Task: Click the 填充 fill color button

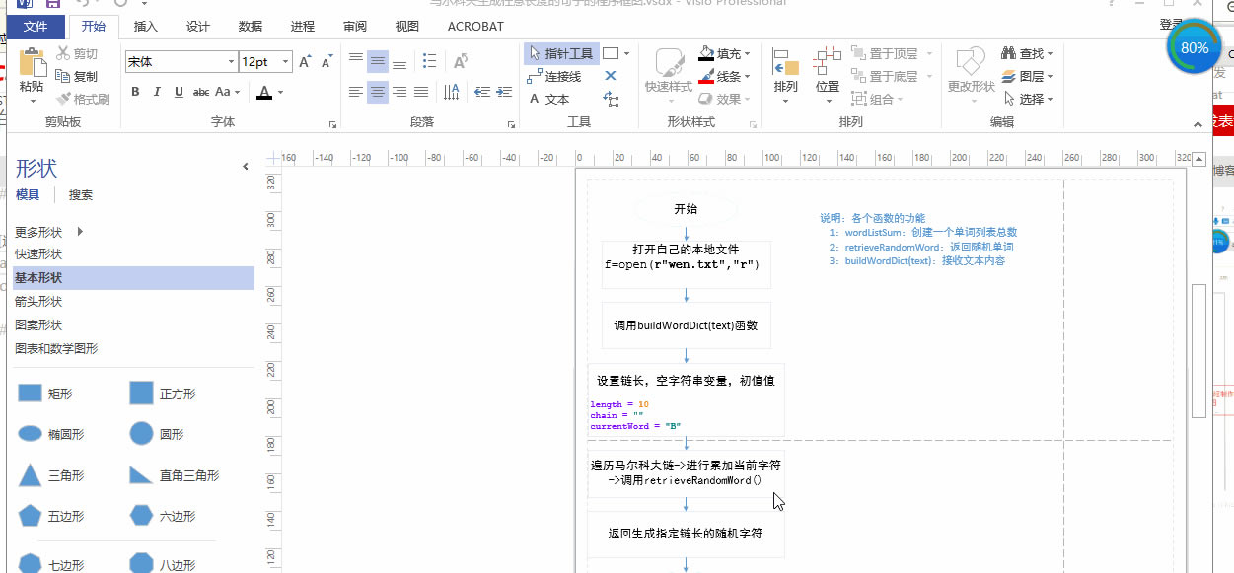Action: (726, 53)
